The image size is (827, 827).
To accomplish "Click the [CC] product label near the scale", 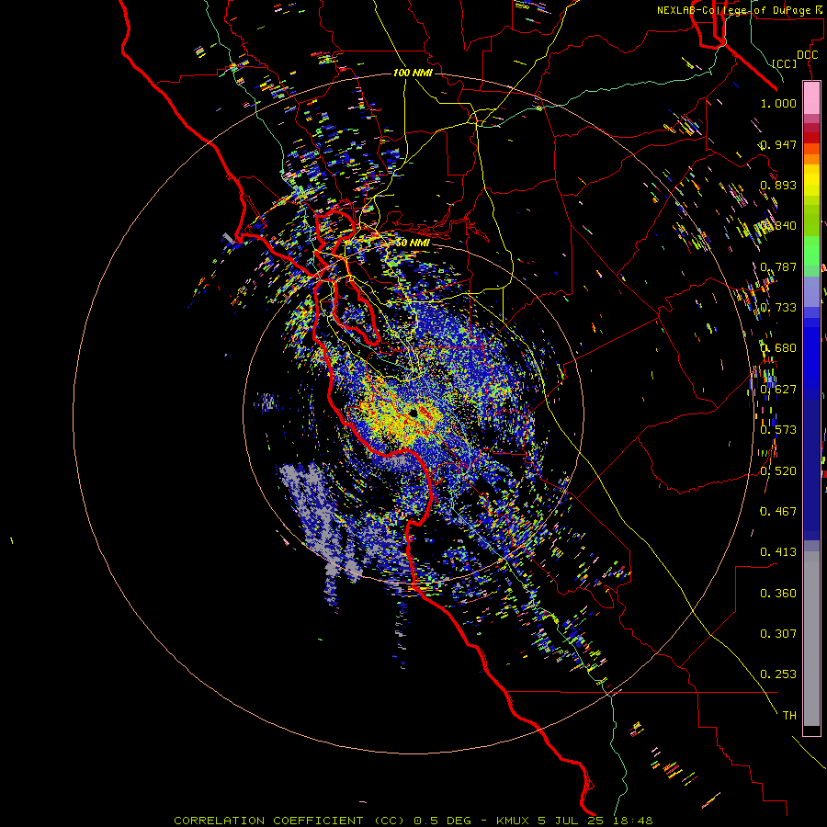I will pyautogui.click(x=785, y=63).
